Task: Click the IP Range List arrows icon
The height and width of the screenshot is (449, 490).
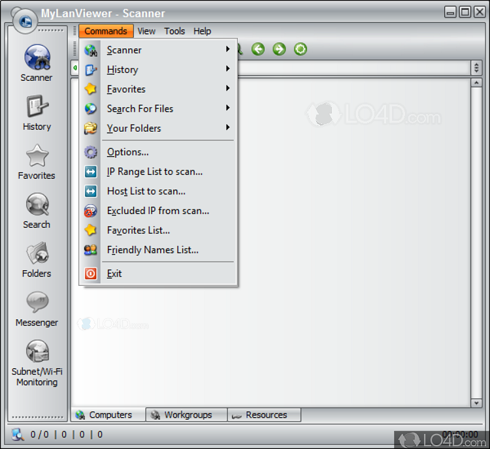Action: click(x=91, y=172)
